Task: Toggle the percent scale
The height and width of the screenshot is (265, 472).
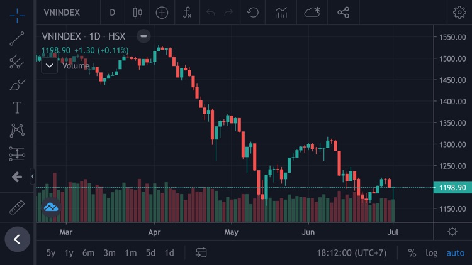Action: 412,252
